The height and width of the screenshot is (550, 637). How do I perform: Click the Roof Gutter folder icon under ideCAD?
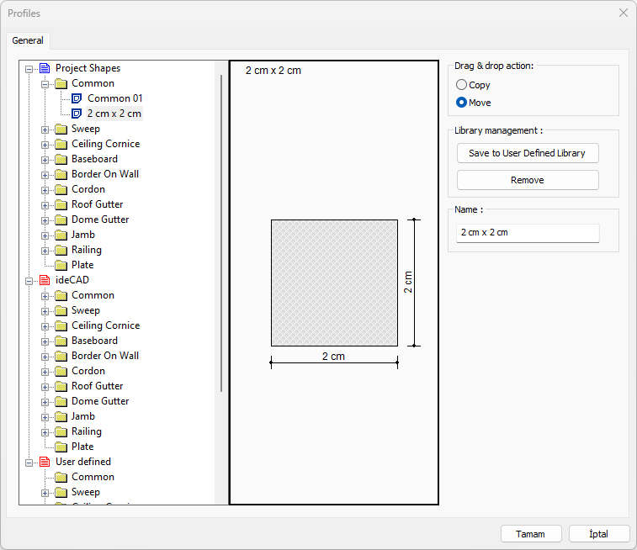point(61,386)
